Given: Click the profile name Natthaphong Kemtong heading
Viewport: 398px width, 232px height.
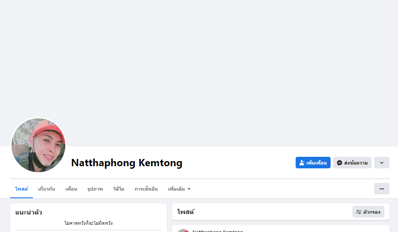Looking at the screenshot, I should point(127,163).
